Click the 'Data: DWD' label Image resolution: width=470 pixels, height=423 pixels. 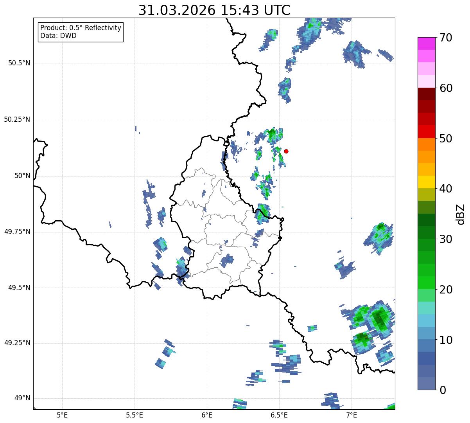coord(59,36)
